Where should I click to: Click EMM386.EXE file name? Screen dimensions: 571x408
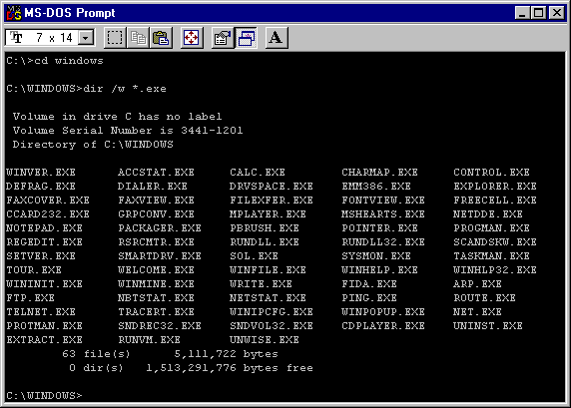pos(376,187)
